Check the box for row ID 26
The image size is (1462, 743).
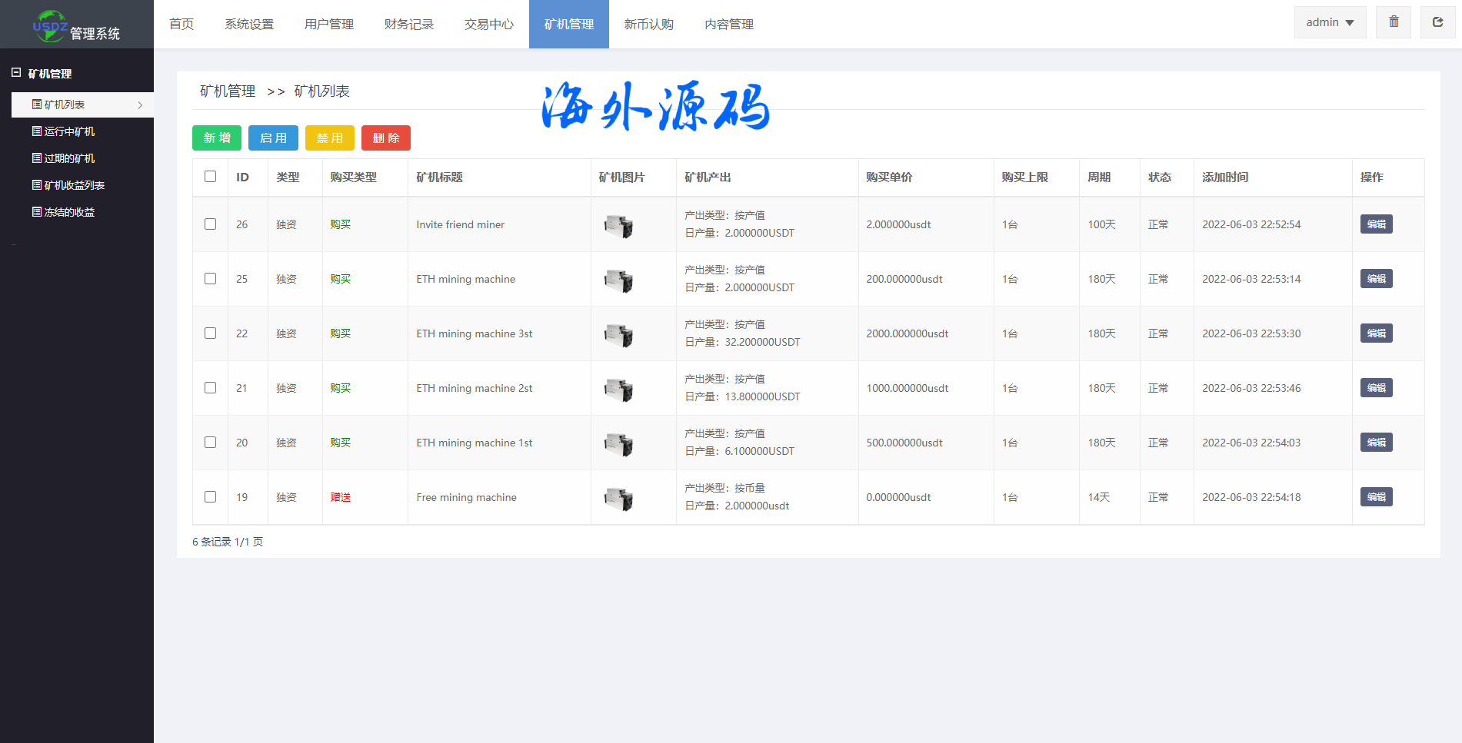coord(210,224)
